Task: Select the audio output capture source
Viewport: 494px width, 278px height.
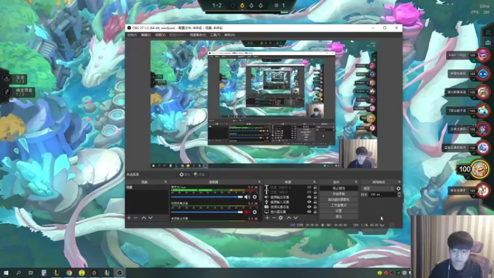Action: click(280, 197)
